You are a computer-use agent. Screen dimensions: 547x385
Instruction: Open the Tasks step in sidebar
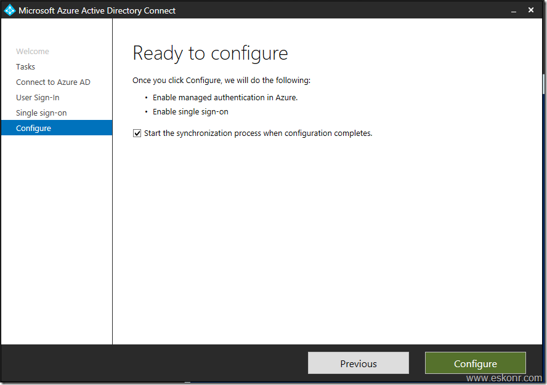25,66
